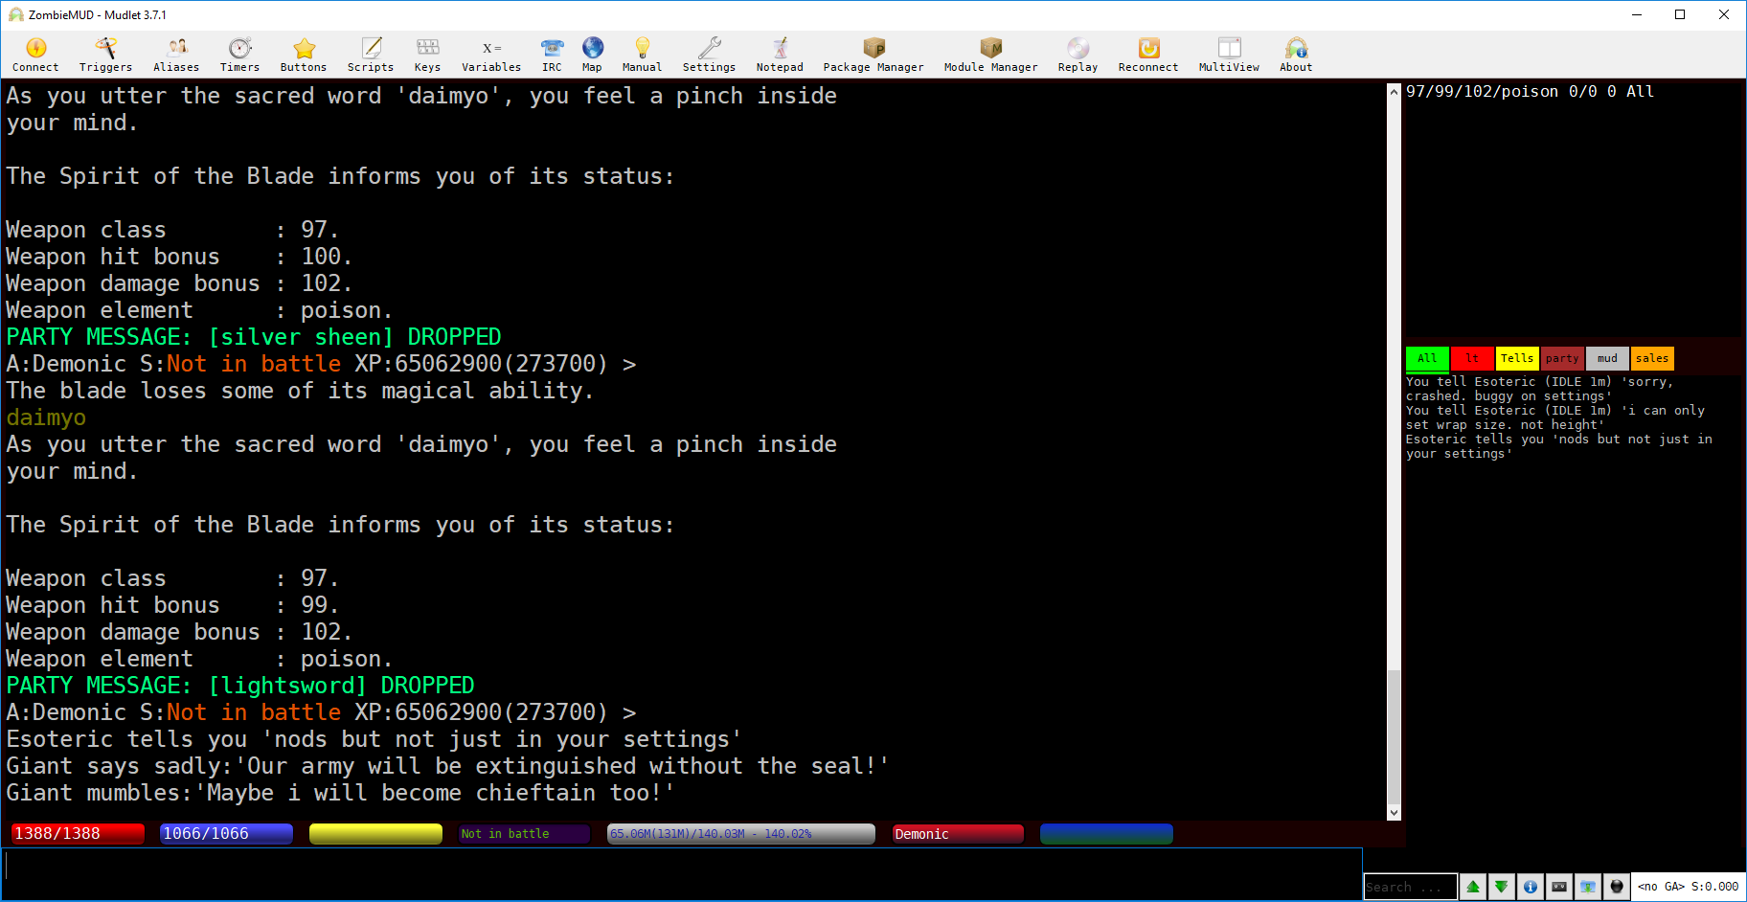Switch to the mud chat tab
1747x902 pixels.
pos(1607,358)
